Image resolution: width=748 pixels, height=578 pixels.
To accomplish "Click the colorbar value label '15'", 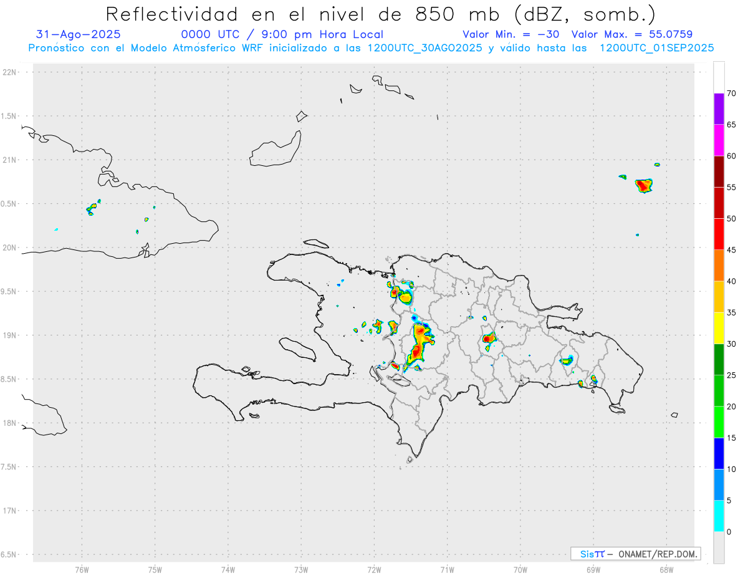I will [731, 438].
